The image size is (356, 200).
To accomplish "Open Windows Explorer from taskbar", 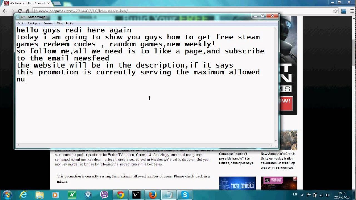I will (x=39, y=195).
